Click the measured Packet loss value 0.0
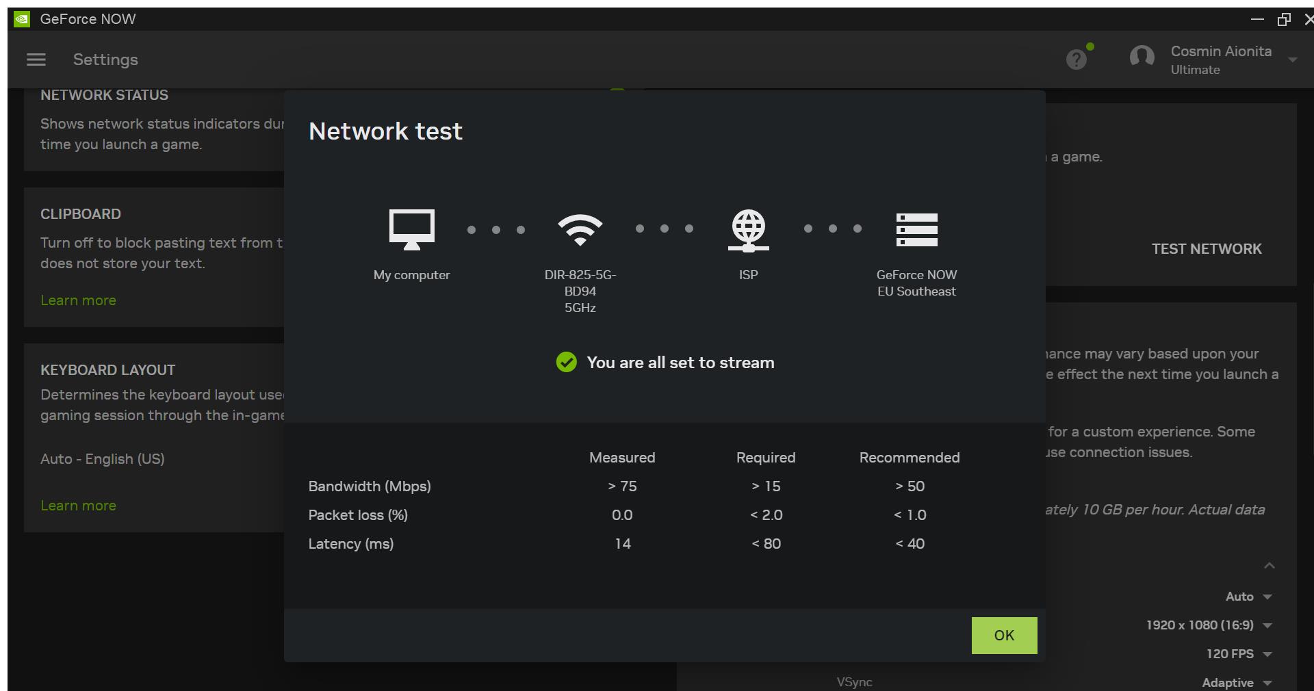 tap(622, 515)
